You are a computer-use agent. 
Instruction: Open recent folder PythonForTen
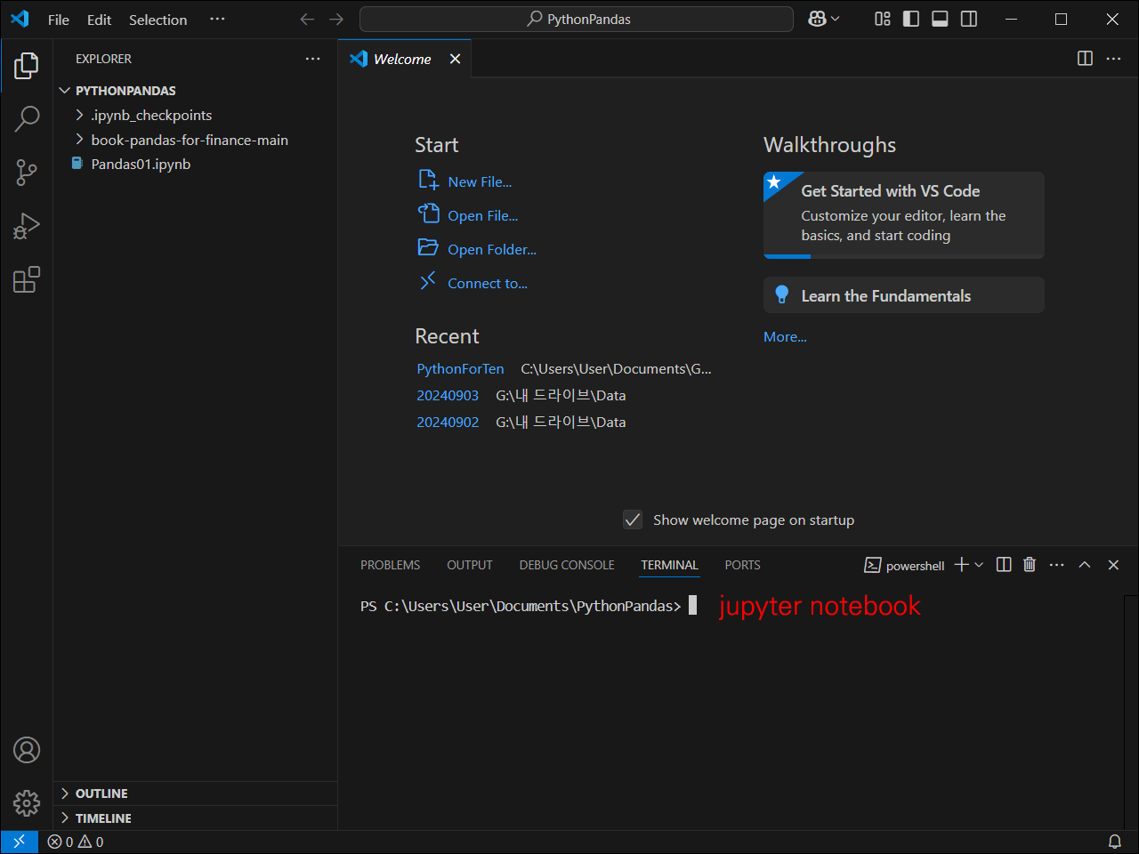point(460,368)
